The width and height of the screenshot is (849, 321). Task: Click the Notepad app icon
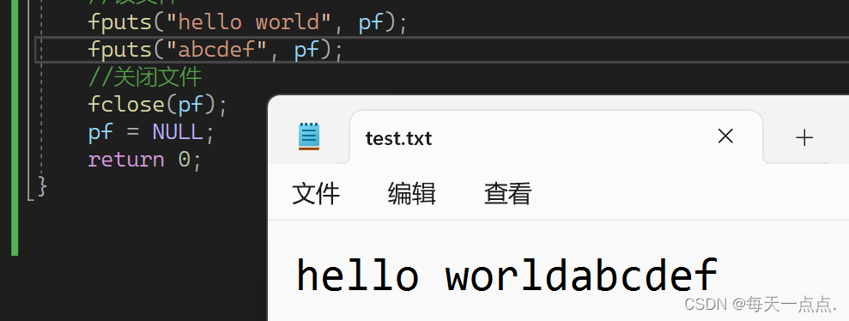point(309,136)
